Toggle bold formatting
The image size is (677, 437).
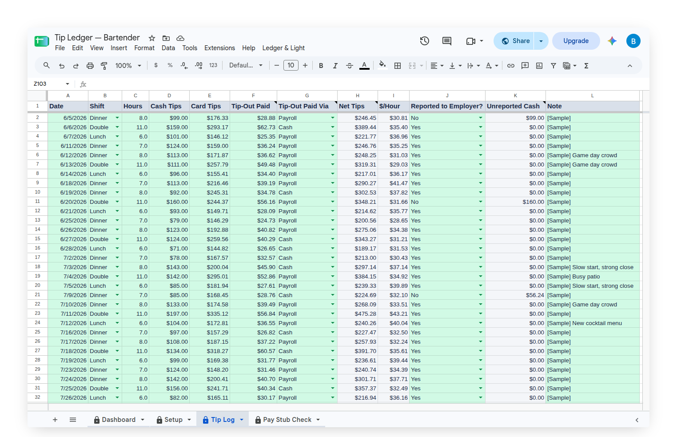[321, 66]
